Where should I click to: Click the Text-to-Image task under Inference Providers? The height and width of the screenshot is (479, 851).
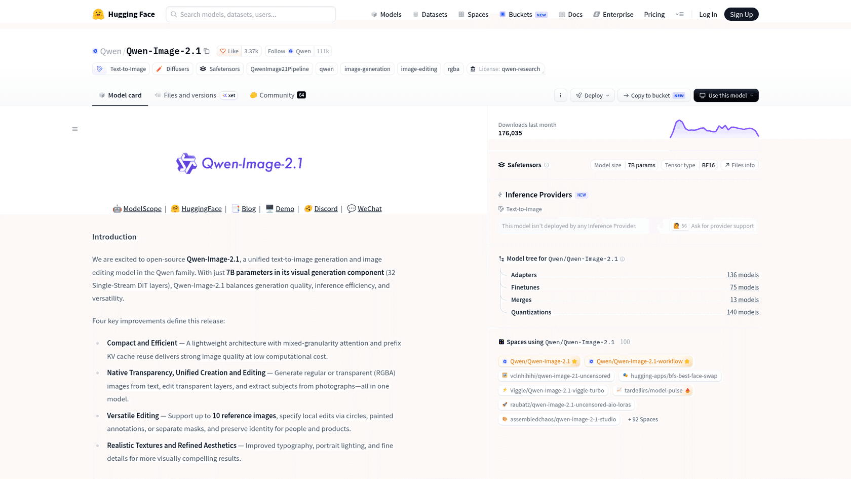click(520, 209)
